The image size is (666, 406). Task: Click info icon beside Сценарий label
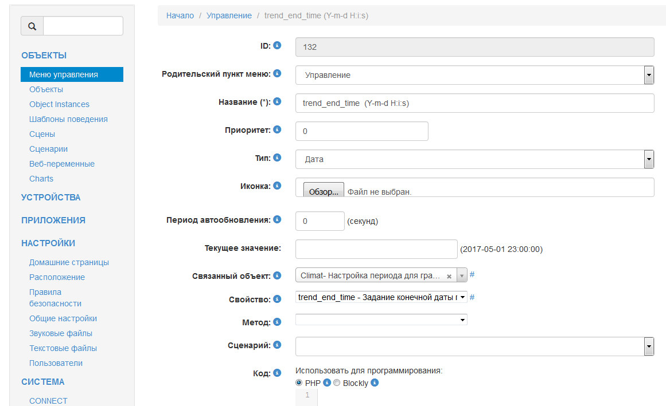click(277, 345)
